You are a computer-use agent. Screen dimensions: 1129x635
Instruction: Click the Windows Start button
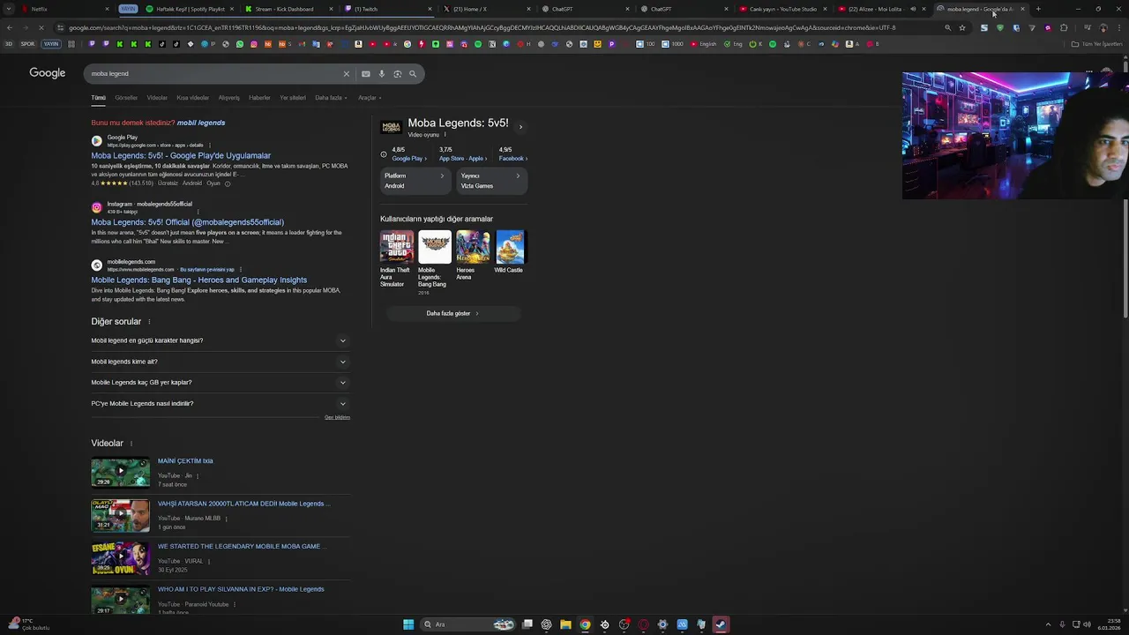tap(408, 624)
